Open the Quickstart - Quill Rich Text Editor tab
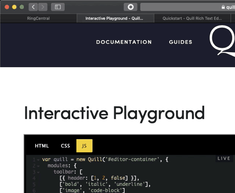 [x=192, y=18]
